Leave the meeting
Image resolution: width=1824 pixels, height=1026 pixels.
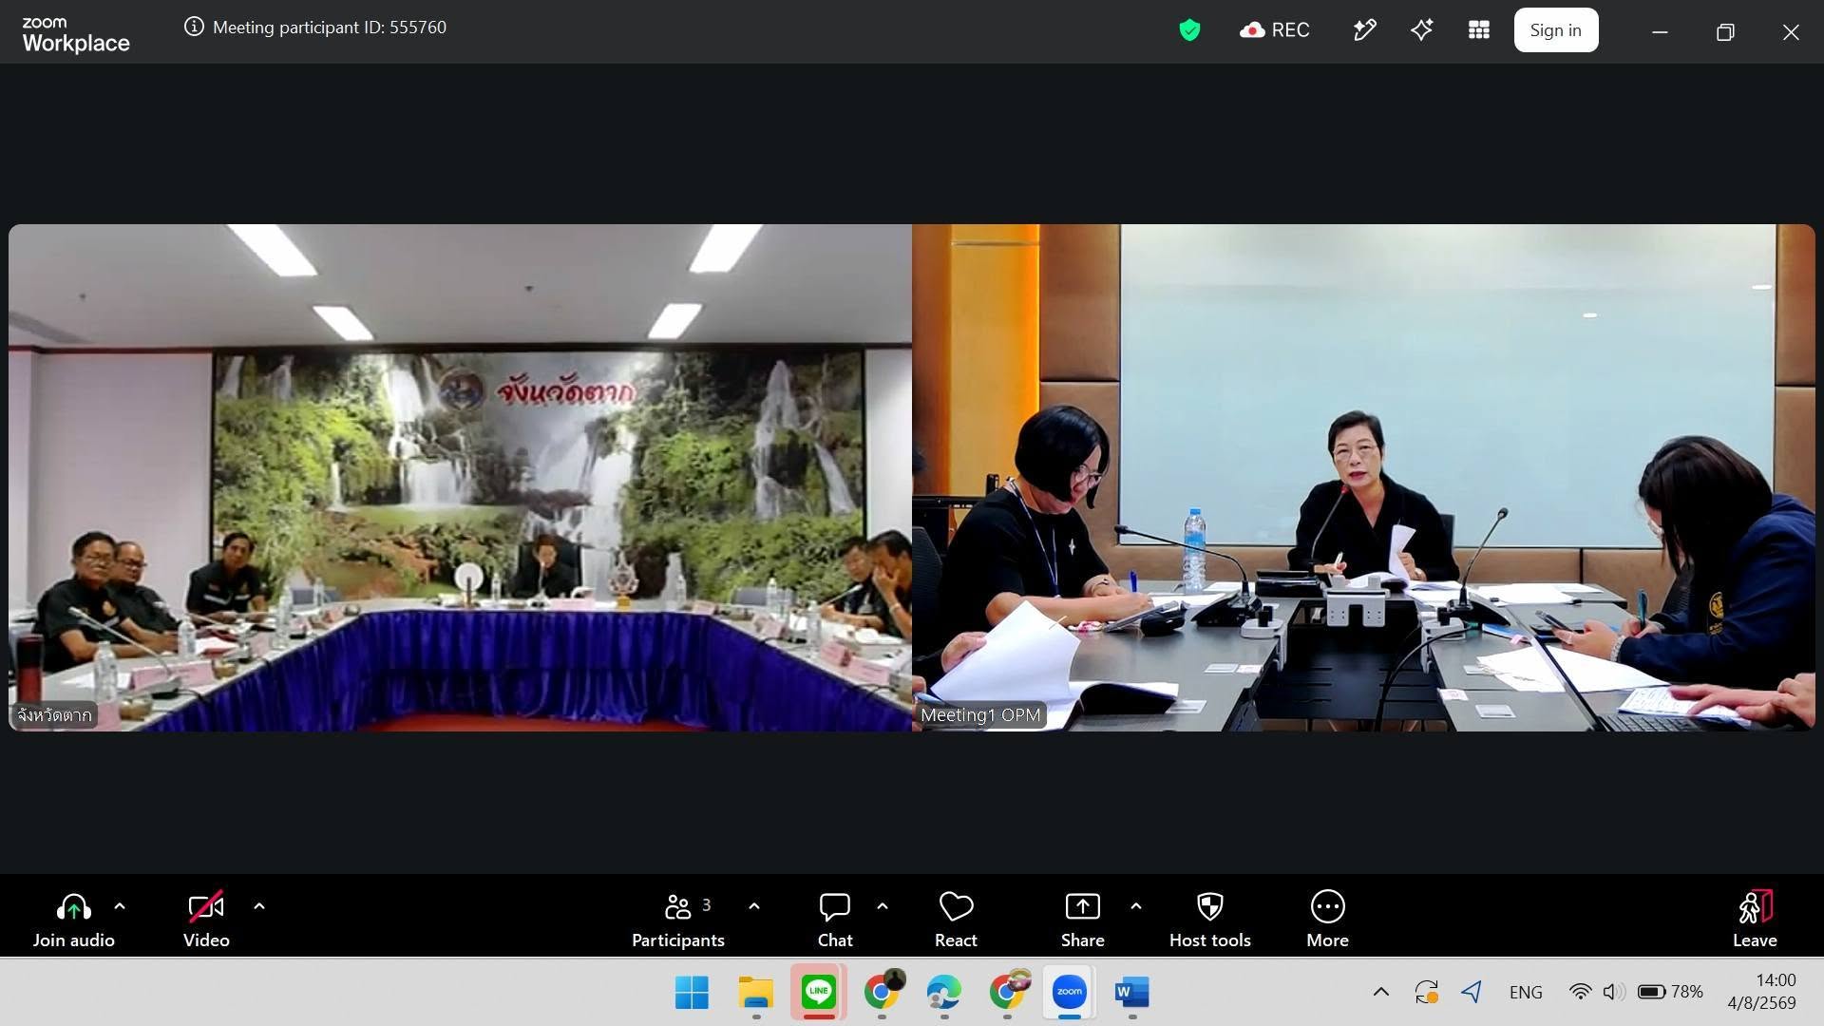tap(1755, 919)
